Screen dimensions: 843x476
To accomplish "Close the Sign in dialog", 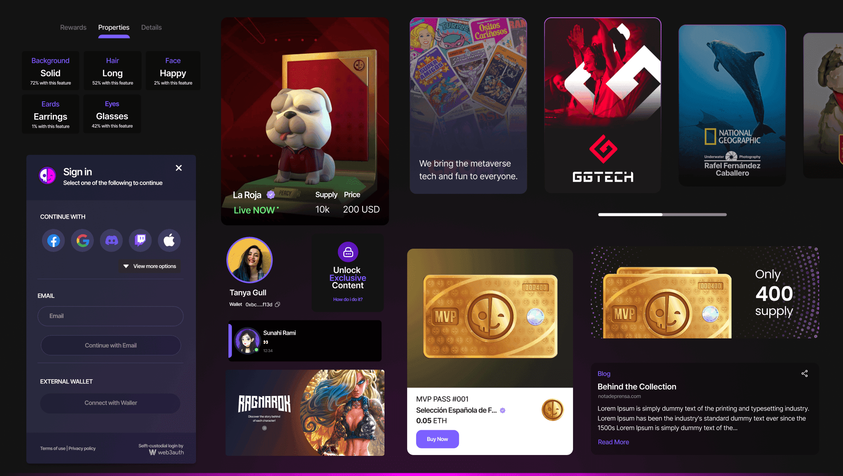I will pyautogui.click(x=179, y=168).
